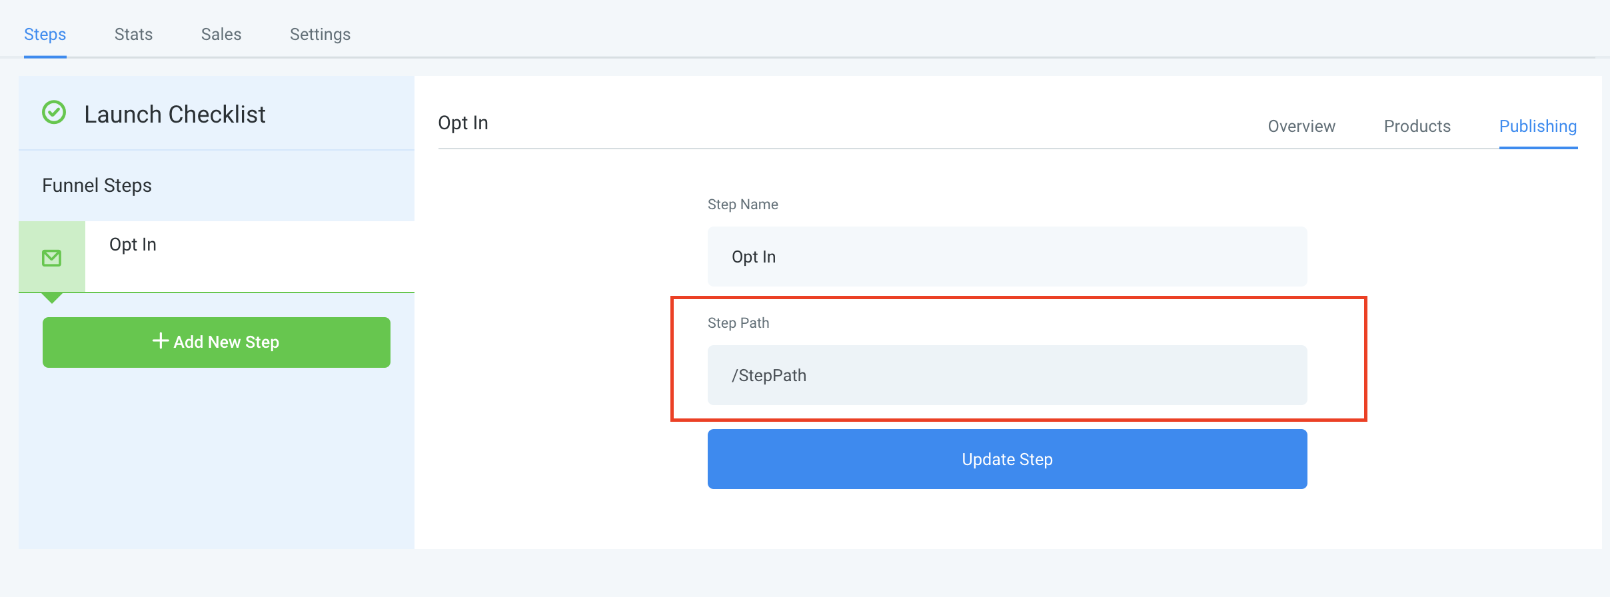
Task: Click the plus icon on Add New Step
Action: [160, 341]
